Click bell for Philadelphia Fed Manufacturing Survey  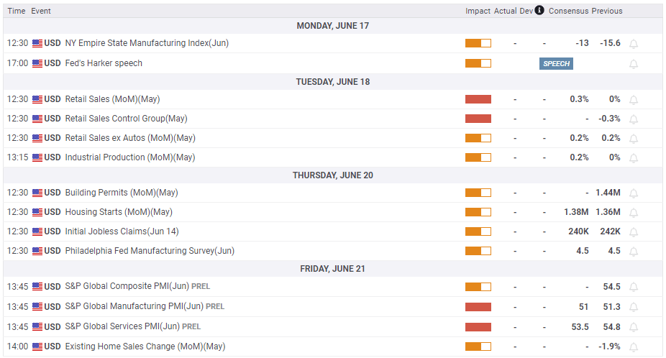click(634, 252)
